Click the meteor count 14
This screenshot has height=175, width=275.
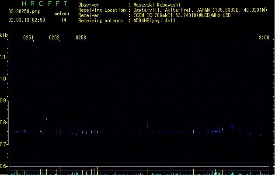pyautogui.click(x=64, y=20)
